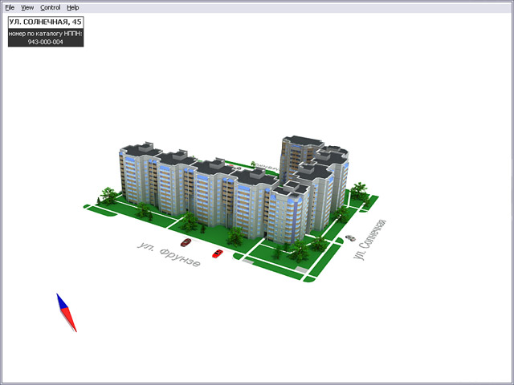Open the File menu
The width and height of the screenshot is (514, 385).
10,7
